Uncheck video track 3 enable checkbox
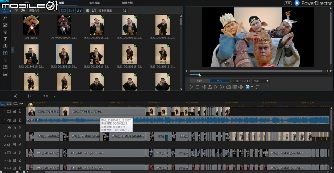 [x=14, y=153]
